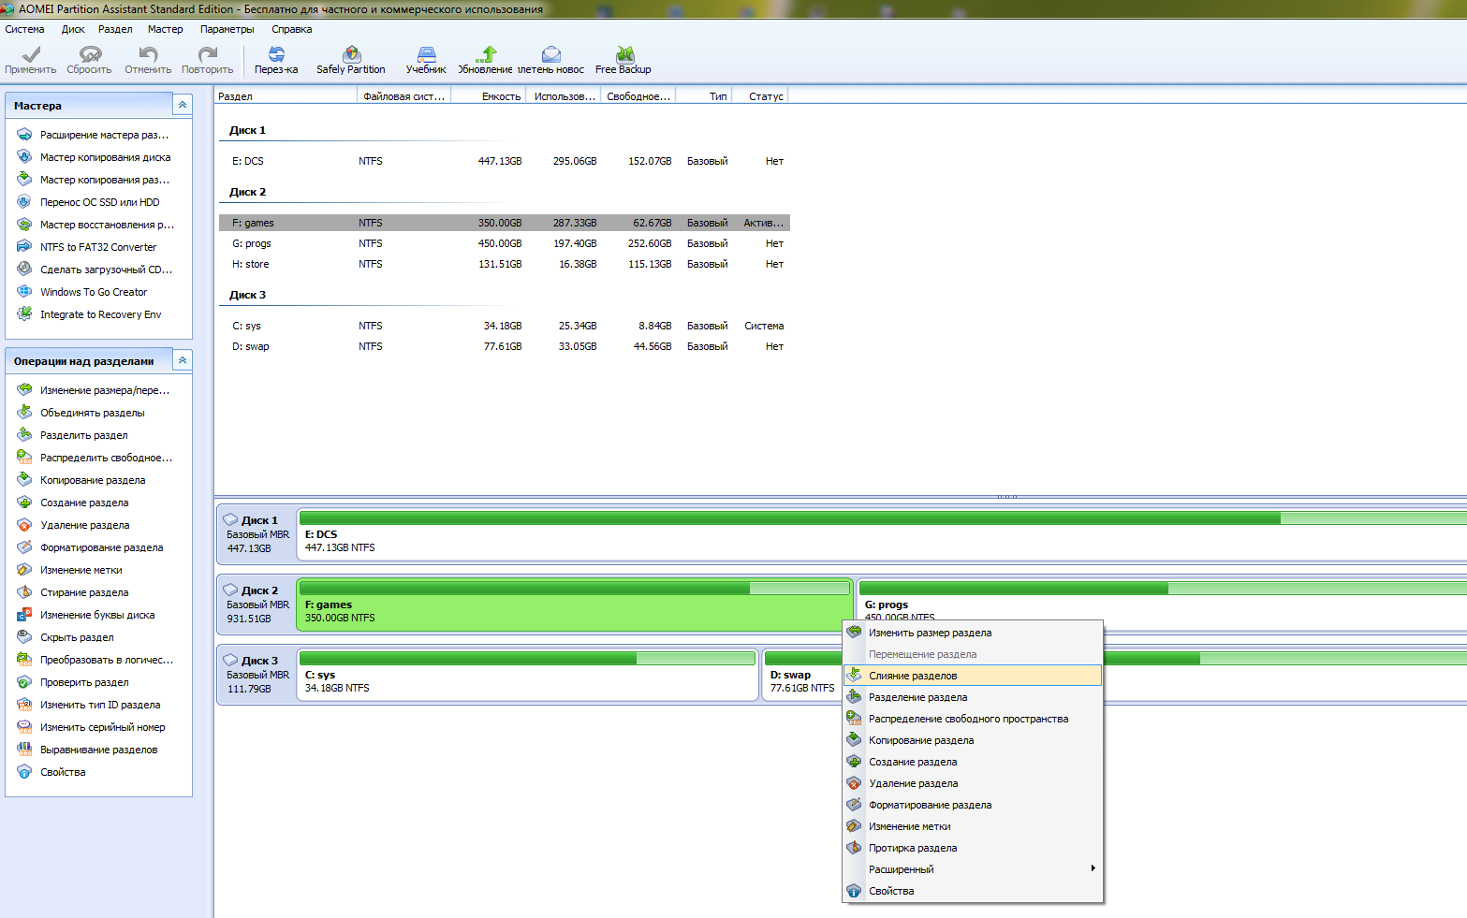The height and width of the screenshot is (918, 1467).
Task: Collapse the Мастера panel
Action: click(183, 105)
